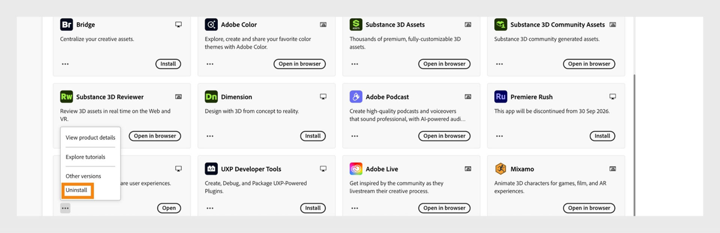Click the UXP Developer Tools icon

tap(211, 169)
